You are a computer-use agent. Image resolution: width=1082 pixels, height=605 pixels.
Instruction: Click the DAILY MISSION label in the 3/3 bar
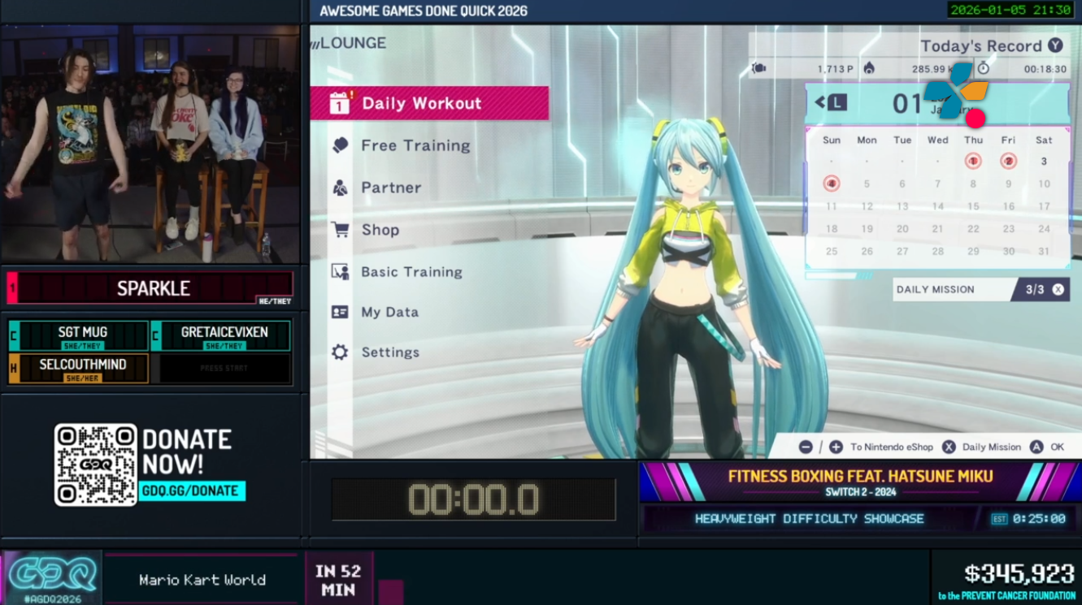935,290
